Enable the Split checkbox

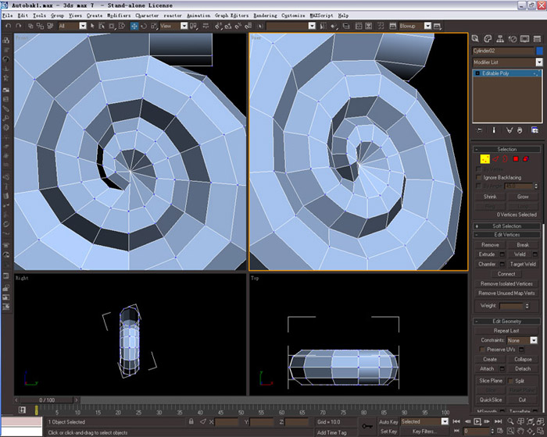(x=511, y=381)
